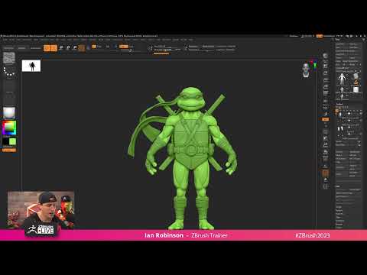The width and height of the screenshot is (367, 275).
Task: Open the current brush thumbnail selector
Action: [9, 58]
